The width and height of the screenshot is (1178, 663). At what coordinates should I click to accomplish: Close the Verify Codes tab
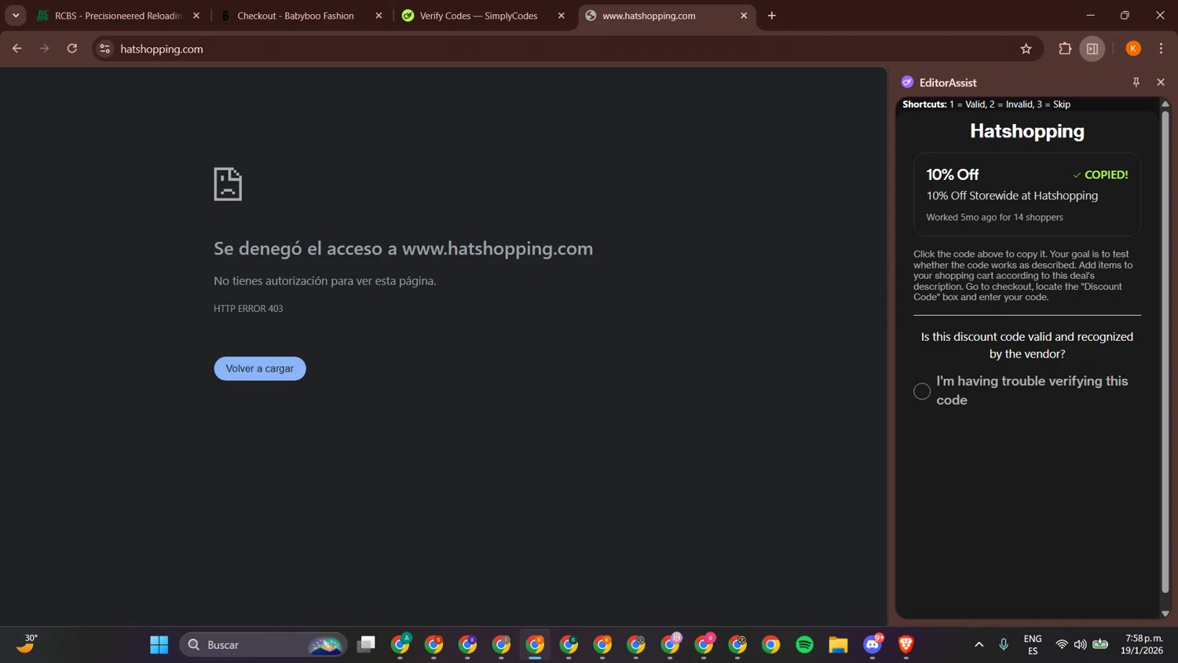point(561,16)
